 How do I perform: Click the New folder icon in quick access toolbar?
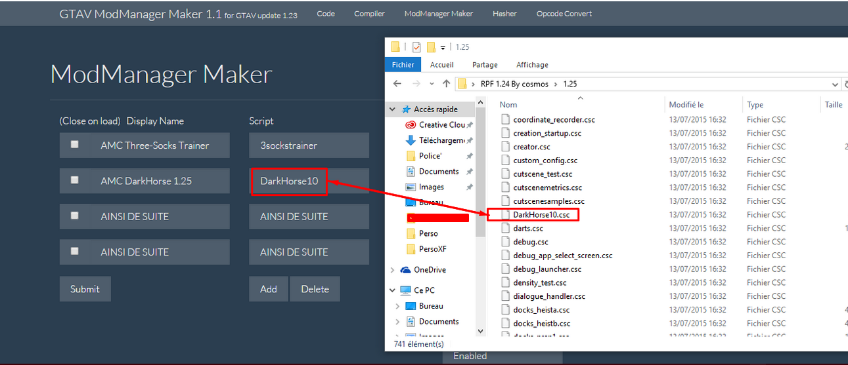click(x=431, y=47)
